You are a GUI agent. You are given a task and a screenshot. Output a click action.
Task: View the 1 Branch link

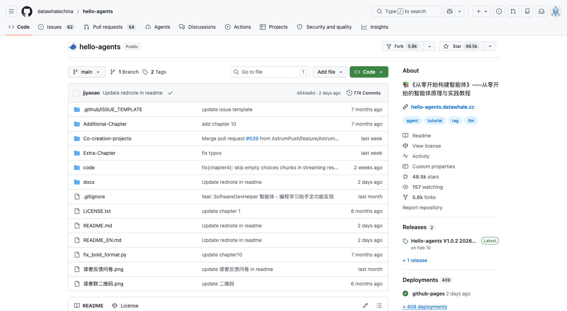pyautogui.click(x=124, y=72)
